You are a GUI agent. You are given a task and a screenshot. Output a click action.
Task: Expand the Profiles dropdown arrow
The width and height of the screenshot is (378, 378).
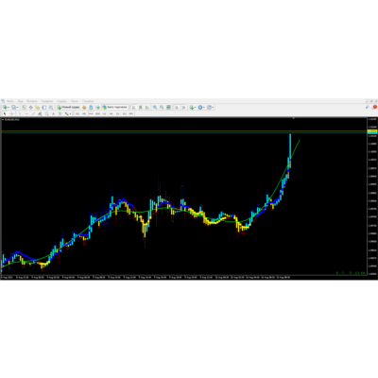click(x=18, y=108)
